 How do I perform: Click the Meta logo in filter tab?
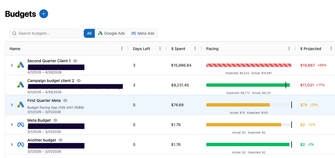tap(134, 33)
